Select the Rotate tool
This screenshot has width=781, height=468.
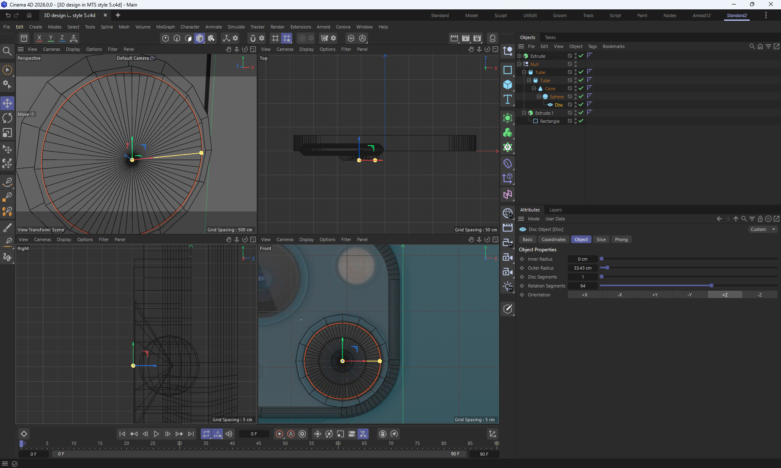click(x=7, y=118)
